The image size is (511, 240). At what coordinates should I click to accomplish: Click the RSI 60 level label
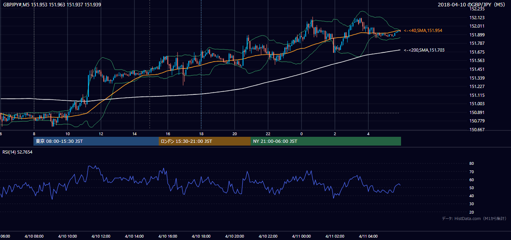coord(471,180)
